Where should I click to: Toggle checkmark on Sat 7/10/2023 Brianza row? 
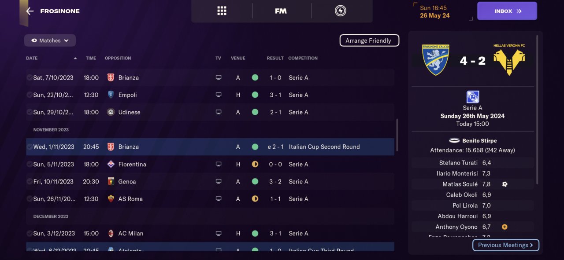pyautogui.click(x=29, y=78)
